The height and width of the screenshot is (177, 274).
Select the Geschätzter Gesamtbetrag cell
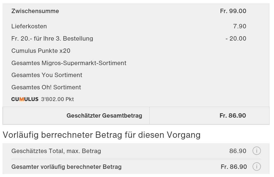(x=104, y=116)
